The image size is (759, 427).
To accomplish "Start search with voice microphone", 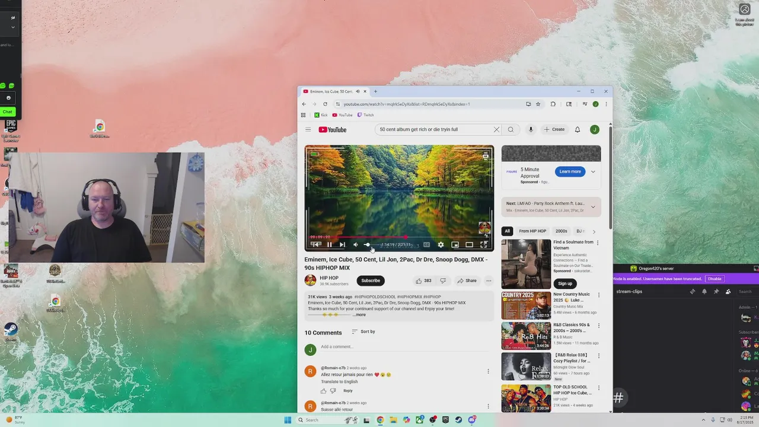I will 531,129.
